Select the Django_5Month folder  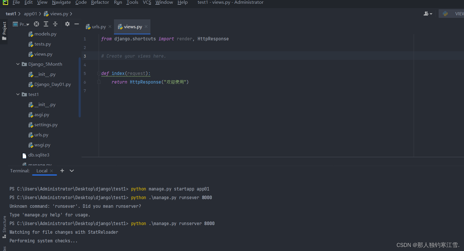coord(42,64)
